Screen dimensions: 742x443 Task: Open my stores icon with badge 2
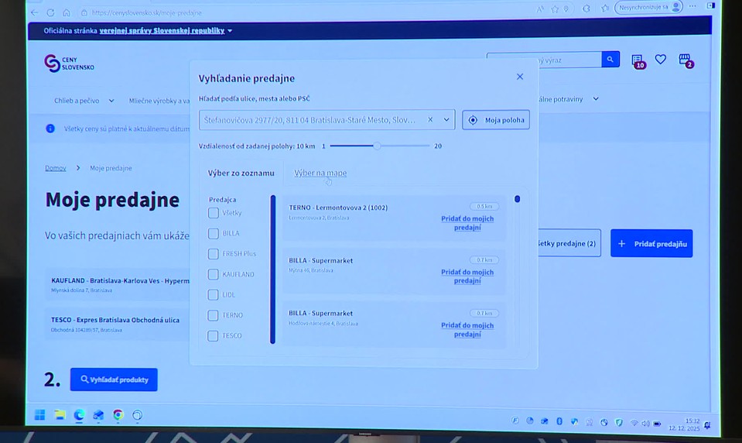point(686,60)
